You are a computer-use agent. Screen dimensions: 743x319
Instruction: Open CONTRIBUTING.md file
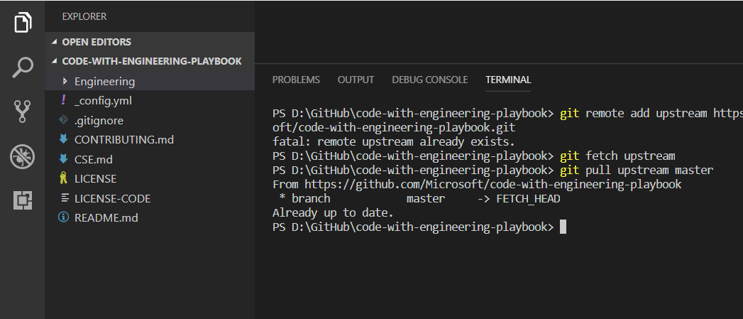(123, 140)
